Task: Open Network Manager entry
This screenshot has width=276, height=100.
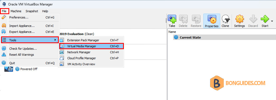Action: click(91, 52)
